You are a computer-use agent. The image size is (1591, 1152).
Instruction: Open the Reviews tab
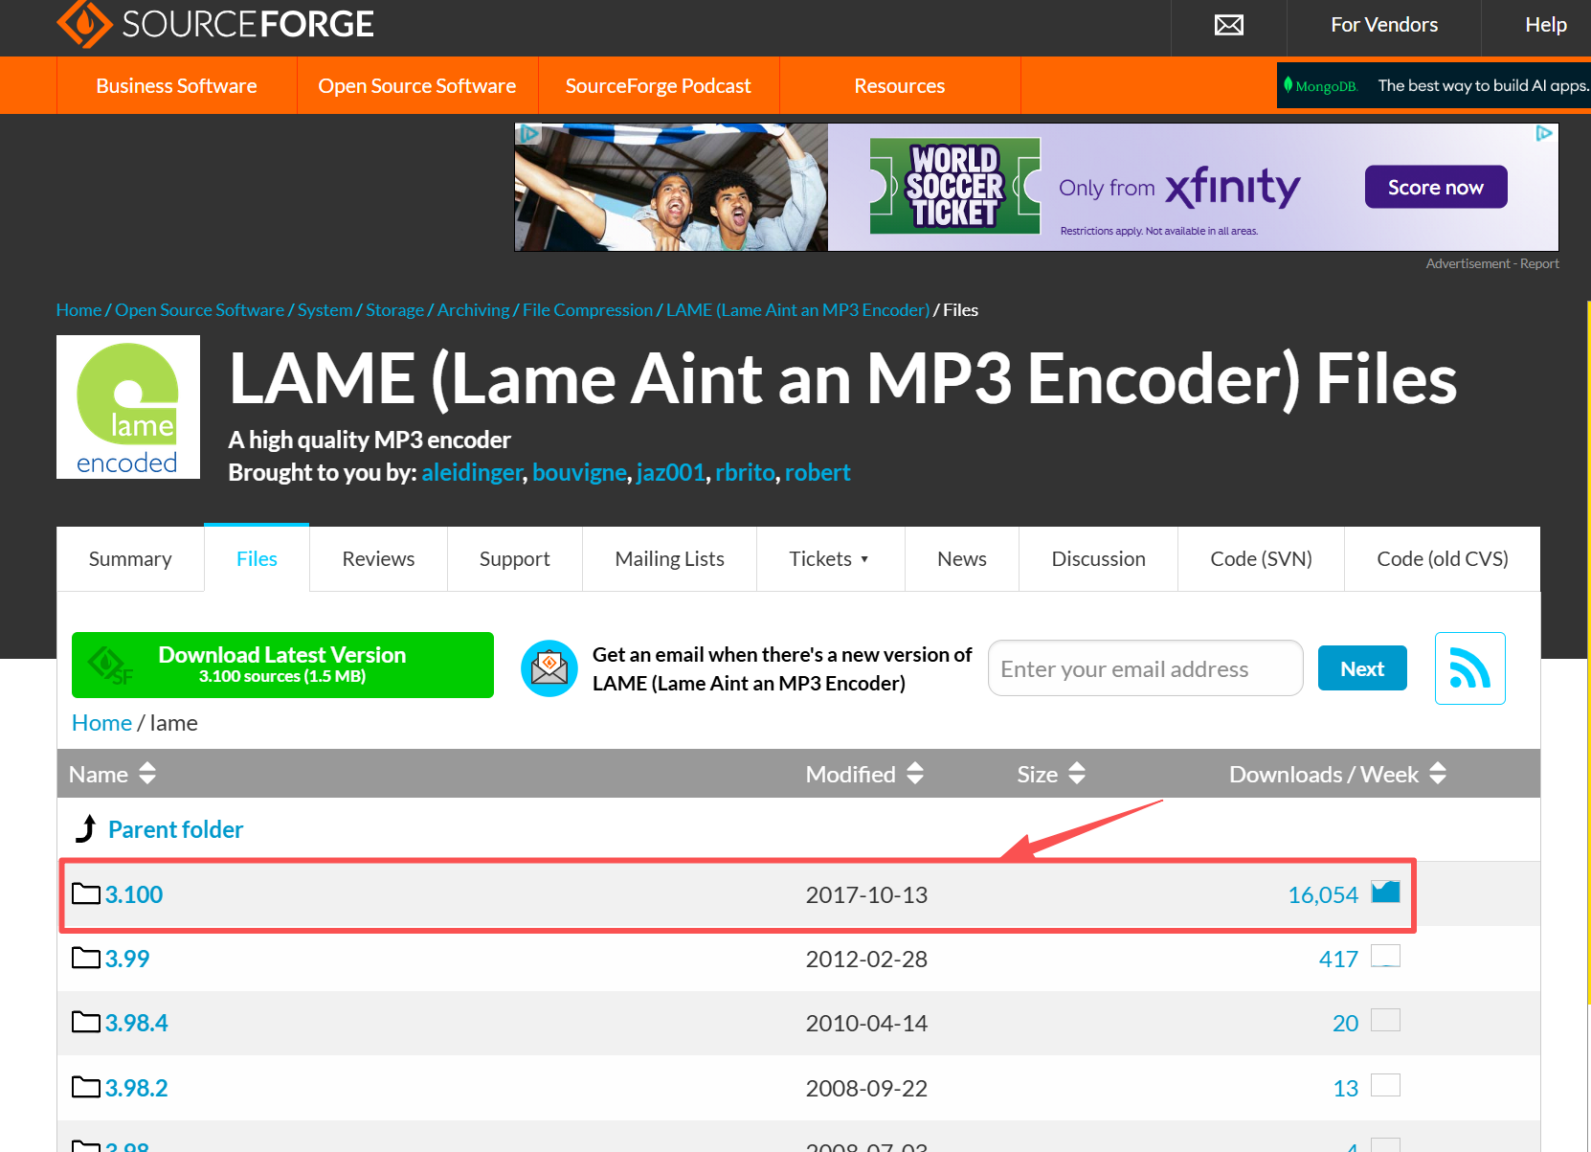click(x=378, y=559)
